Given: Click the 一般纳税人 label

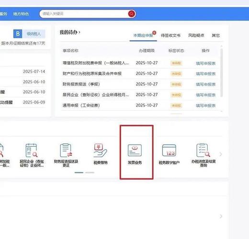Looking at the screenshot, I should 34,34.
